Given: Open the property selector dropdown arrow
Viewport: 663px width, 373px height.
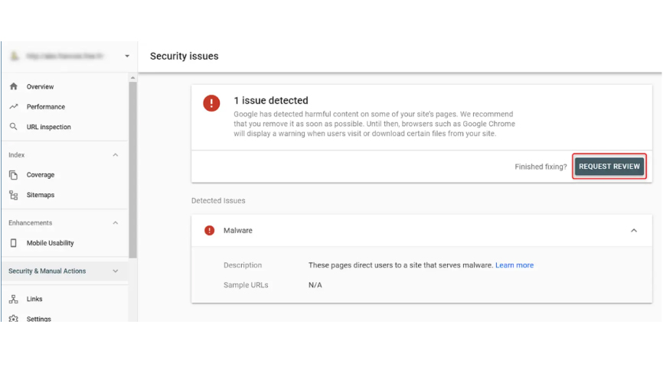Looking at the screenshot, I should [x=127, y=56].
